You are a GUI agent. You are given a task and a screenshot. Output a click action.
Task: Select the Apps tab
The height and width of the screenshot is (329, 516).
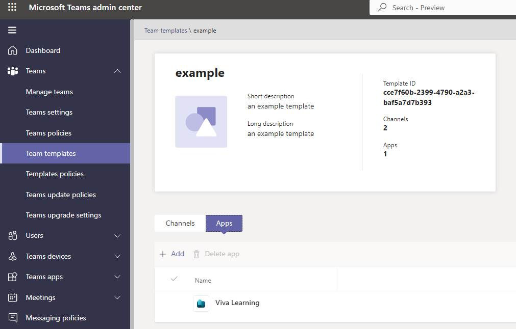[x=224, y=223]
